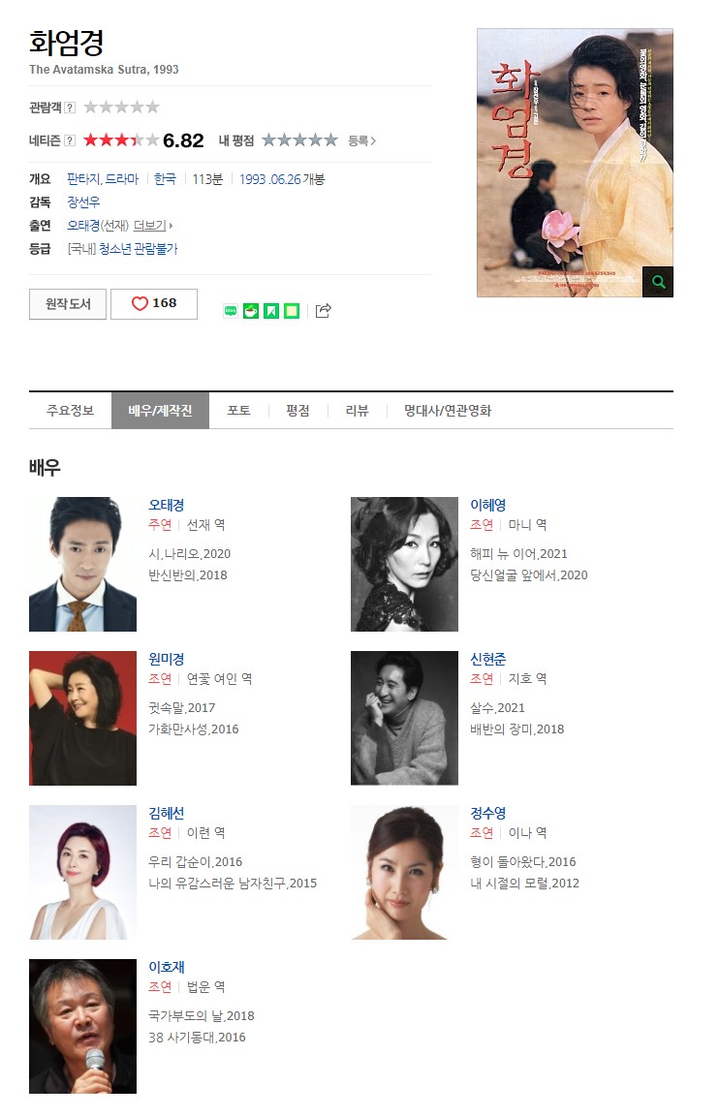This screenshot has height=1117, width=719.
Task: Switch to the 포토 tab
Action: click(238, 411)
